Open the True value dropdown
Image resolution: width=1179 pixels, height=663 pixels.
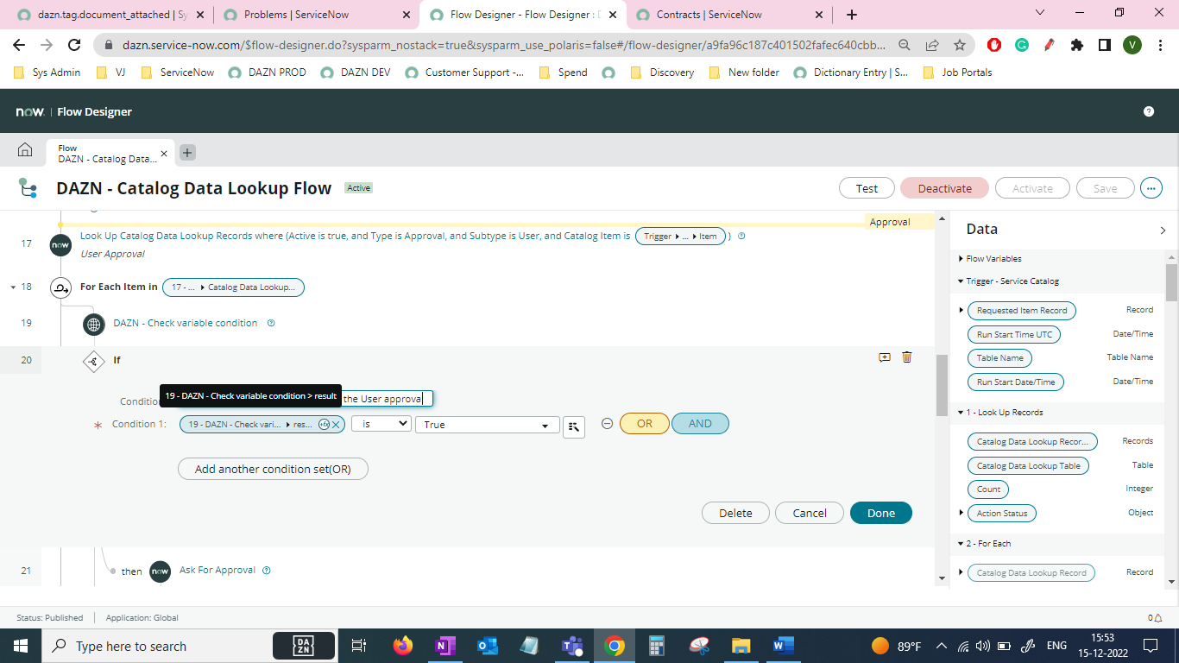pyautogui.click(x=488, y=425)
